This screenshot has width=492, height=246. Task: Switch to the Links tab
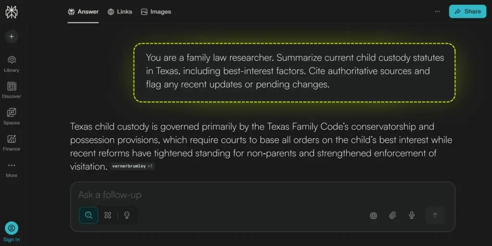coord(120,12)
